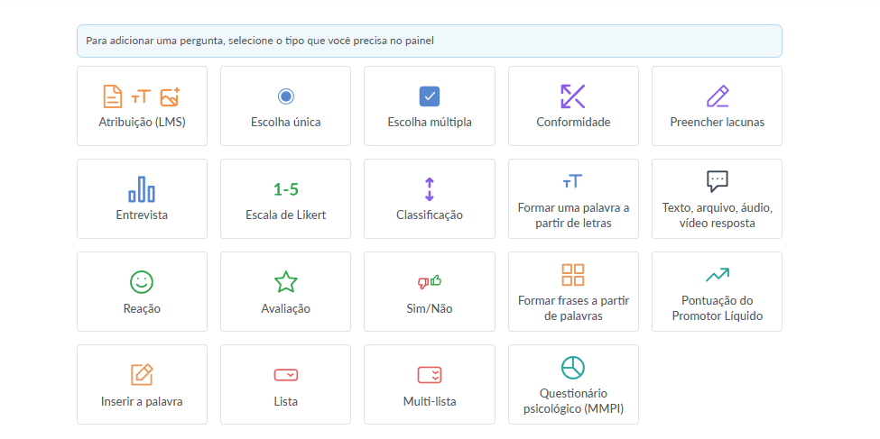The width and height of the screenshot is (880, 439).
Task: Click the Avaliação star icon
Action: pos(286,282)
